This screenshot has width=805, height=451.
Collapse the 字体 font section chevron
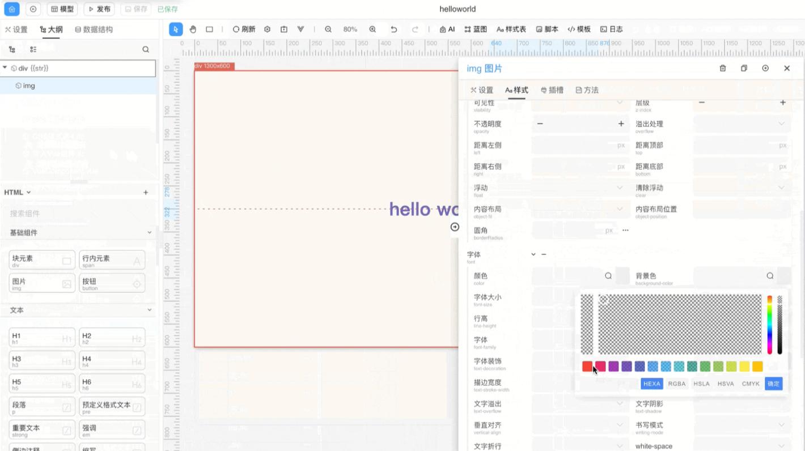(533, 254)
